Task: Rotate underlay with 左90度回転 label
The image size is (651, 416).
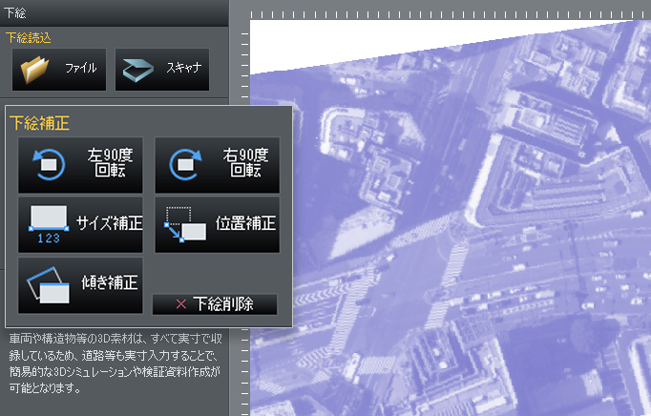Action: (108, 163)
